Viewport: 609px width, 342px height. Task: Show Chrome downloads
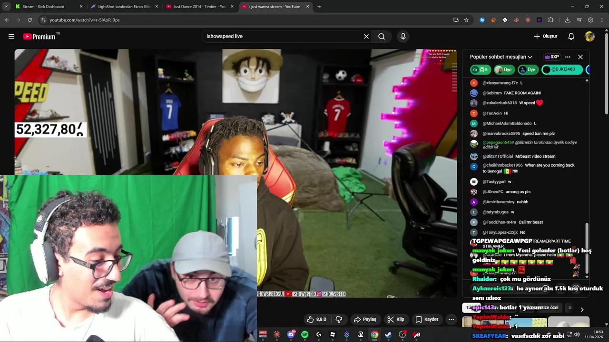click(x=568, y=20)
